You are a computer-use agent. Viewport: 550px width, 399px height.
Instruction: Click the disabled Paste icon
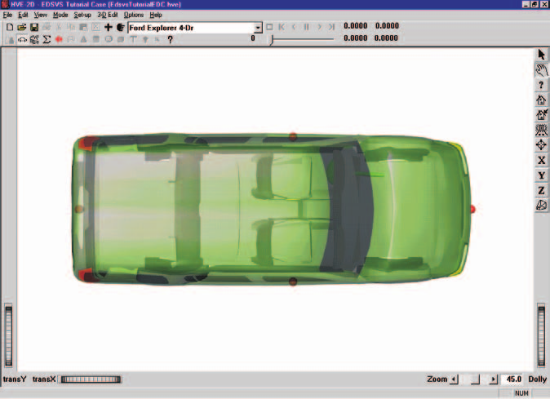83,28
